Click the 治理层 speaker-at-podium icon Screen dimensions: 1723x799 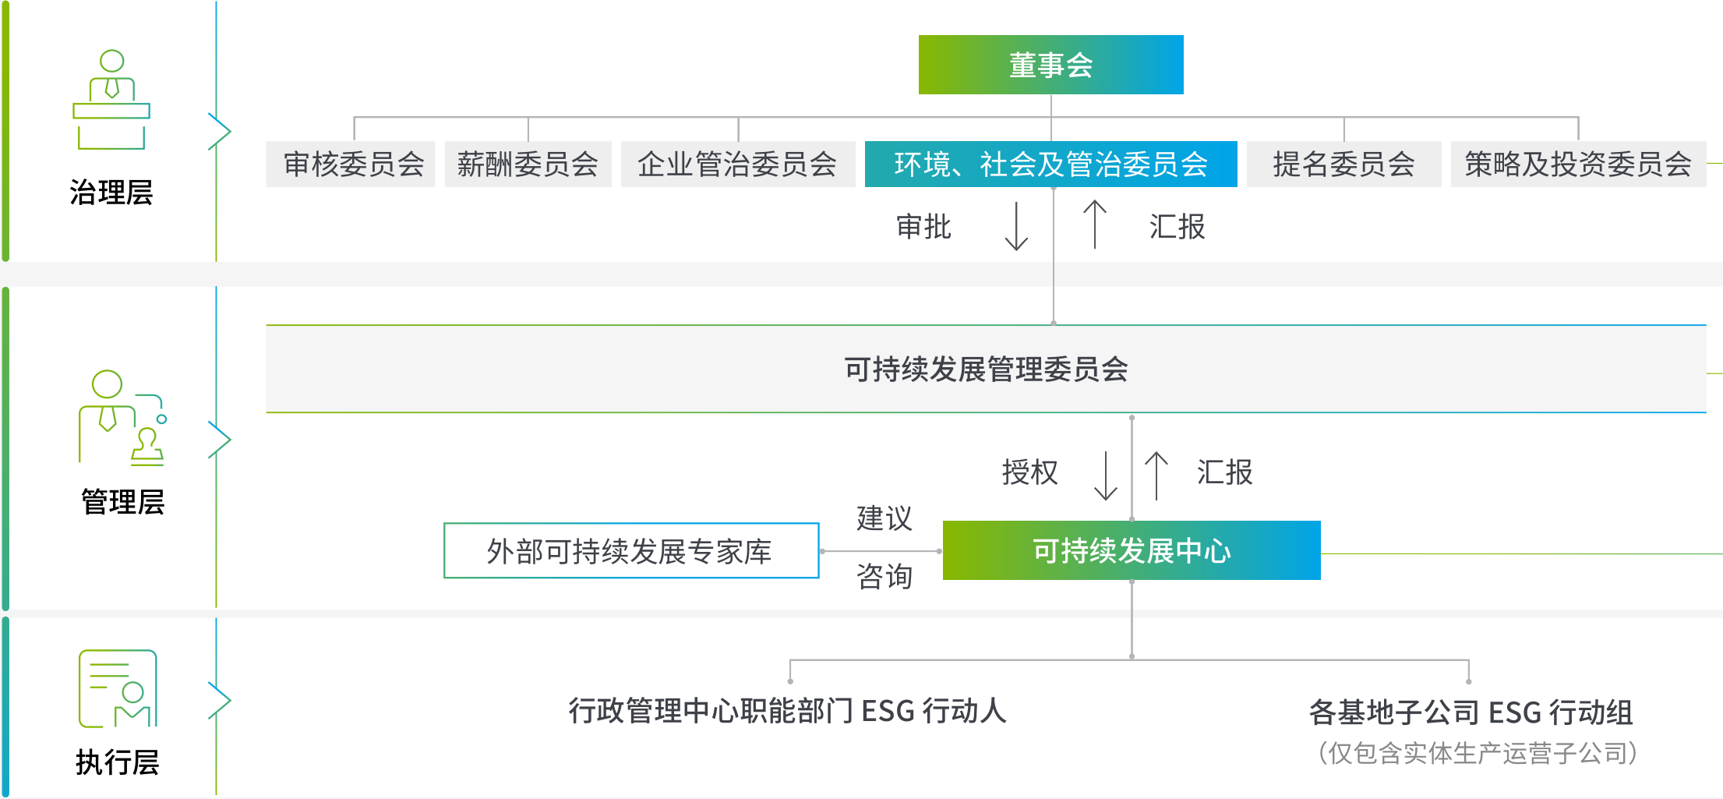[111, 100]
